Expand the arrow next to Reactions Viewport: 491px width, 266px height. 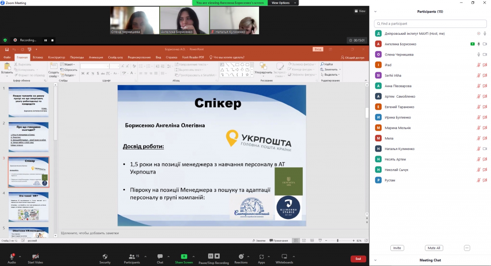248,256
